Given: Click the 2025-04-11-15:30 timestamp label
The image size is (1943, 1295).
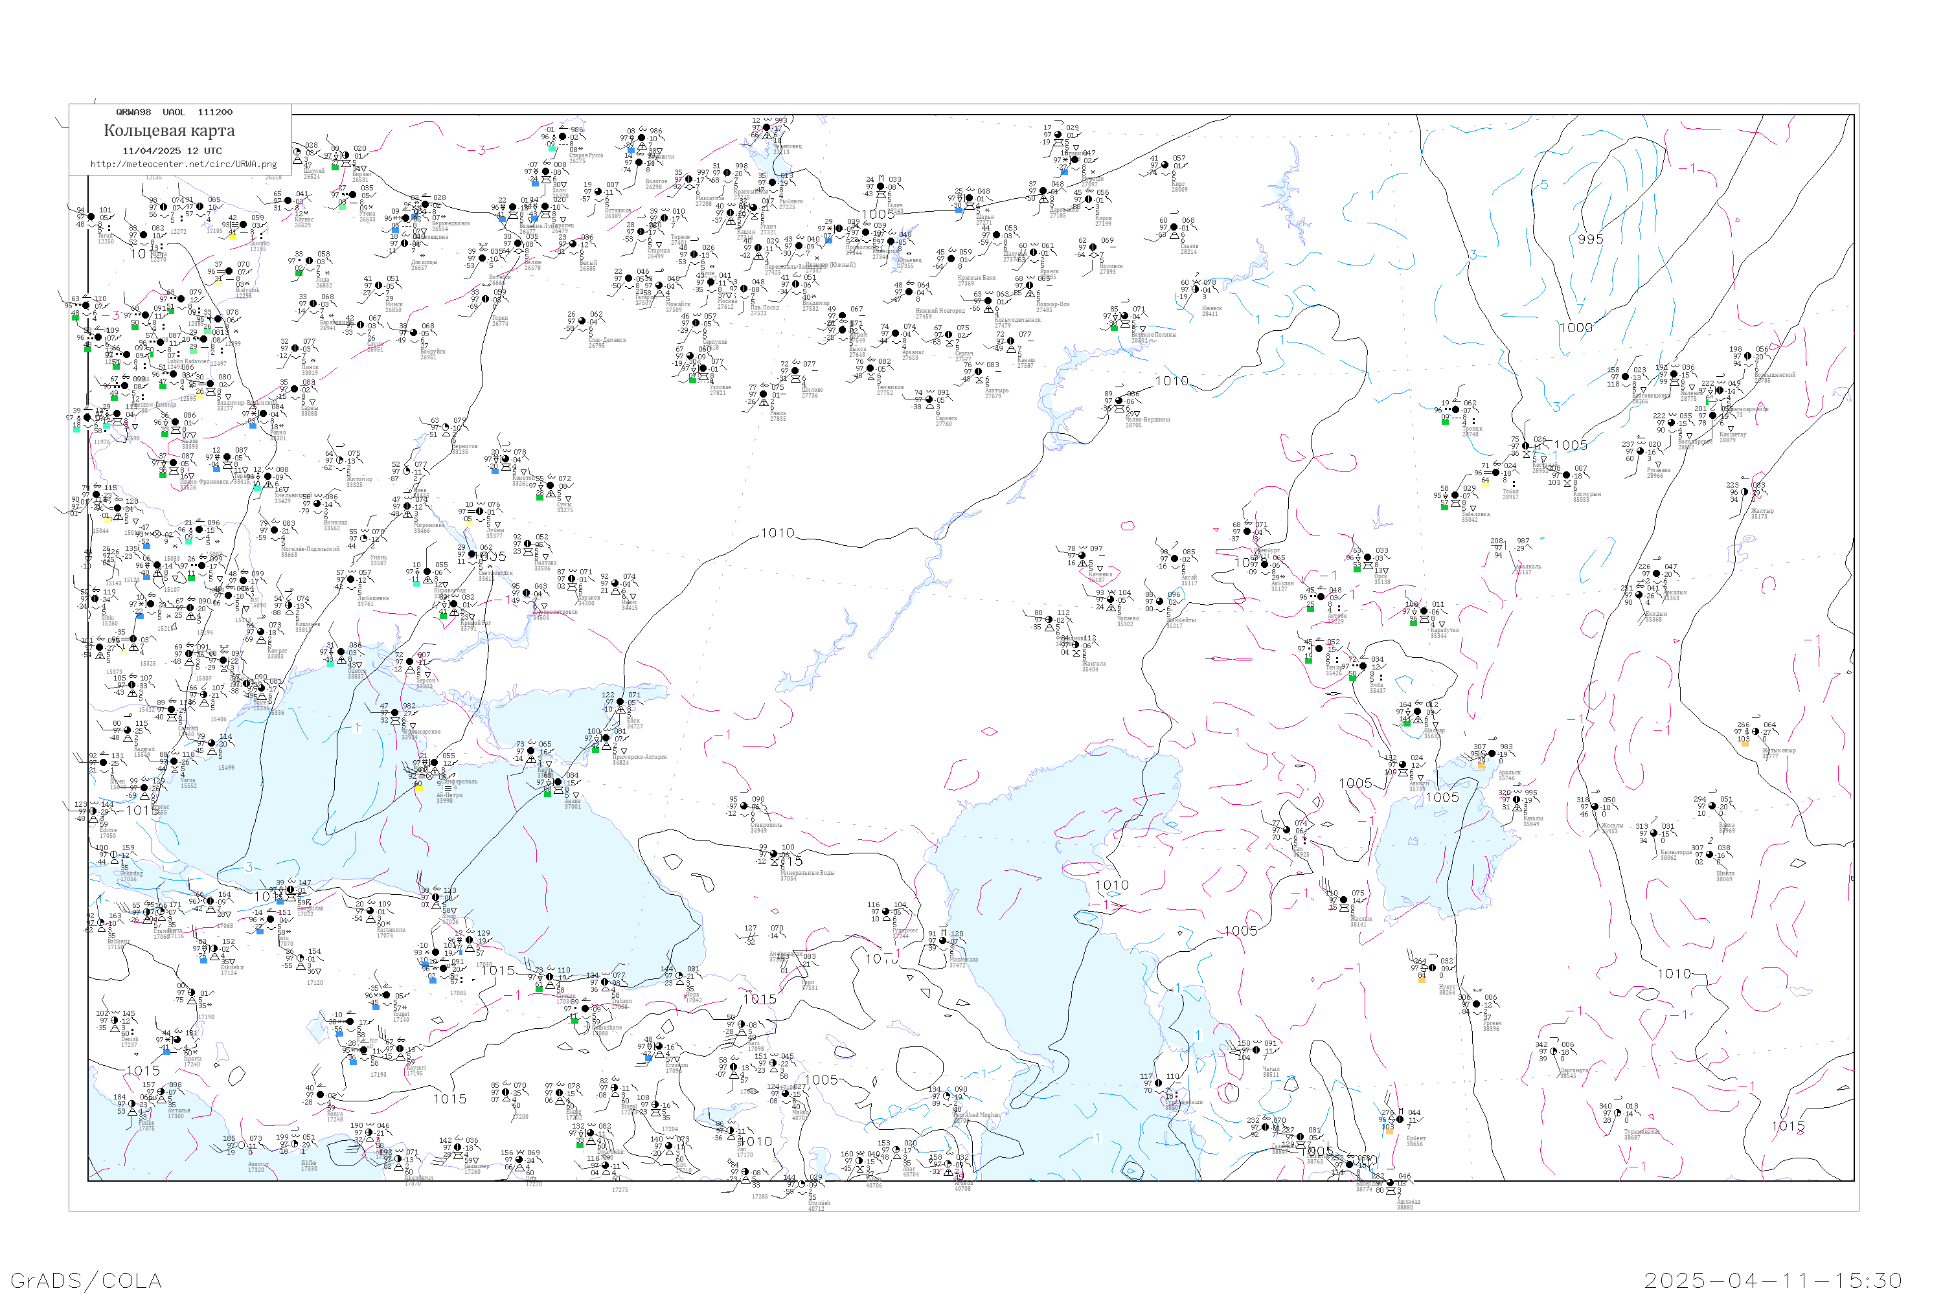Looking at the screenshot, I should (1773, 1280).
